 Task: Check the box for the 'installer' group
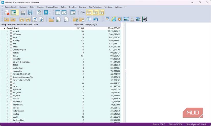(x=11, y=53)
